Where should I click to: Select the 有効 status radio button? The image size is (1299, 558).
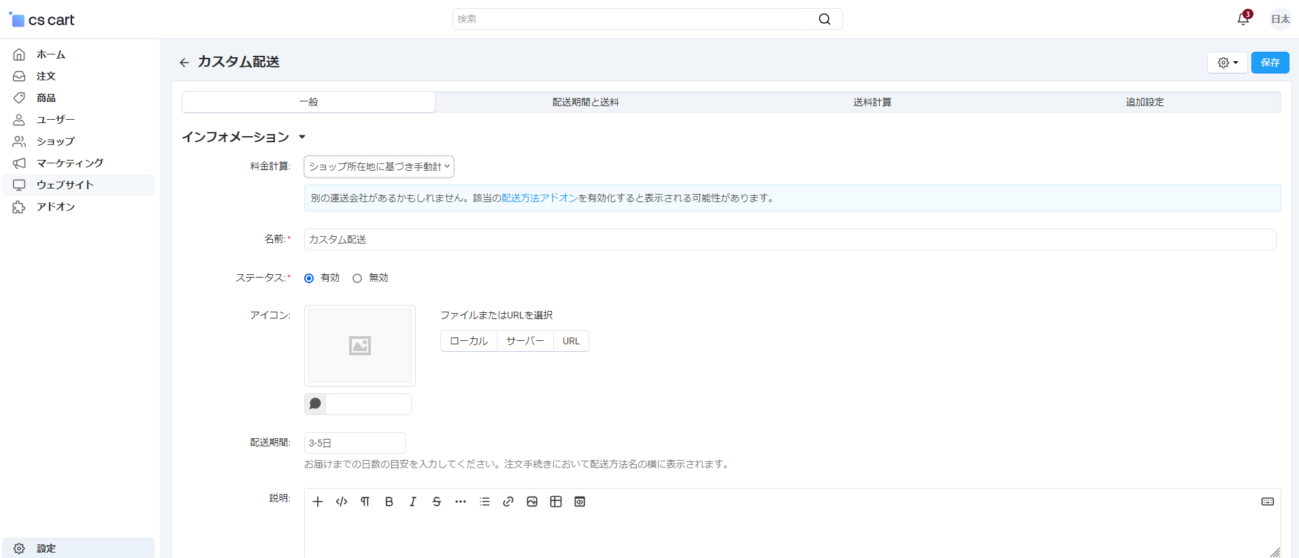coord(309,278)
